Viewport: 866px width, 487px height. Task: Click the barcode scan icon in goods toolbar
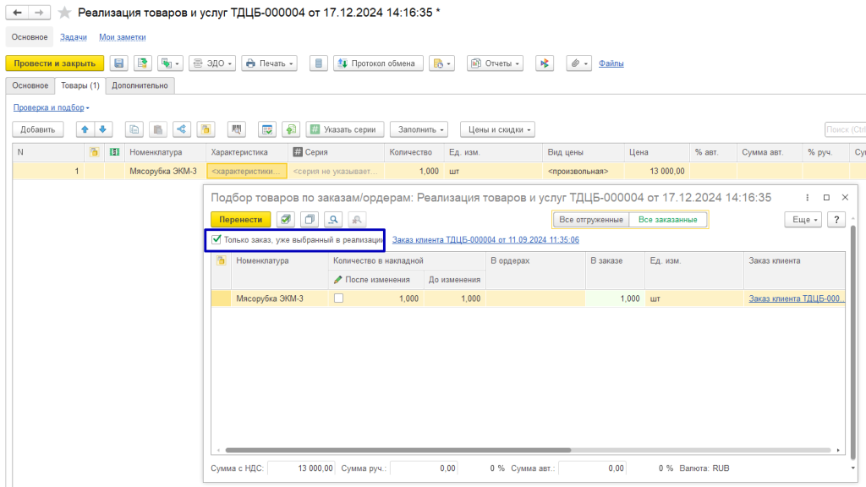(x=238, y=129)
